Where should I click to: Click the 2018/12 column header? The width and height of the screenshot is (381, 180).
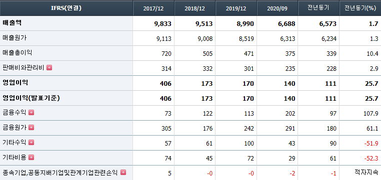(x=194, y=8)
